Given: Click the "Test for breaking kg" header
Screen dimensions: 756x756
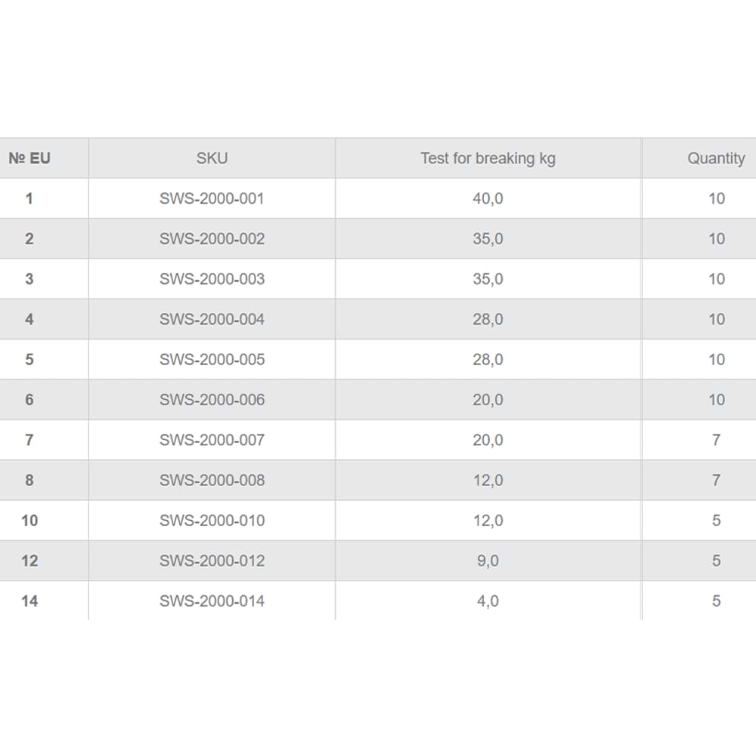Looking at the screenshot, I should [x=488, y=159].
